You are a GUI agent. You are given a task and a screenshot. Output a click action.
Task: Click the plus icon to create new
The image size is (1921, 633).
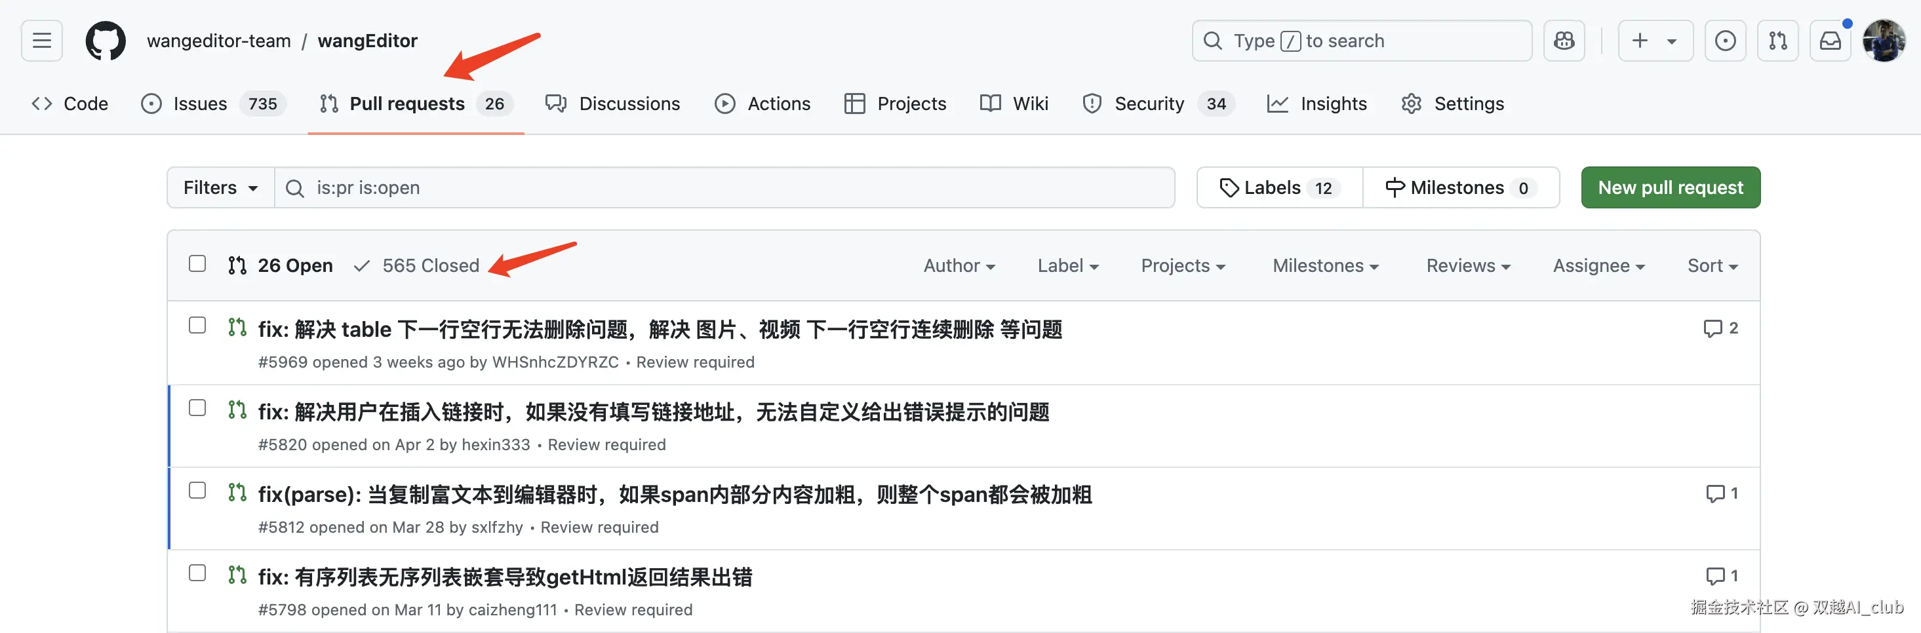tap(1640, 40)
